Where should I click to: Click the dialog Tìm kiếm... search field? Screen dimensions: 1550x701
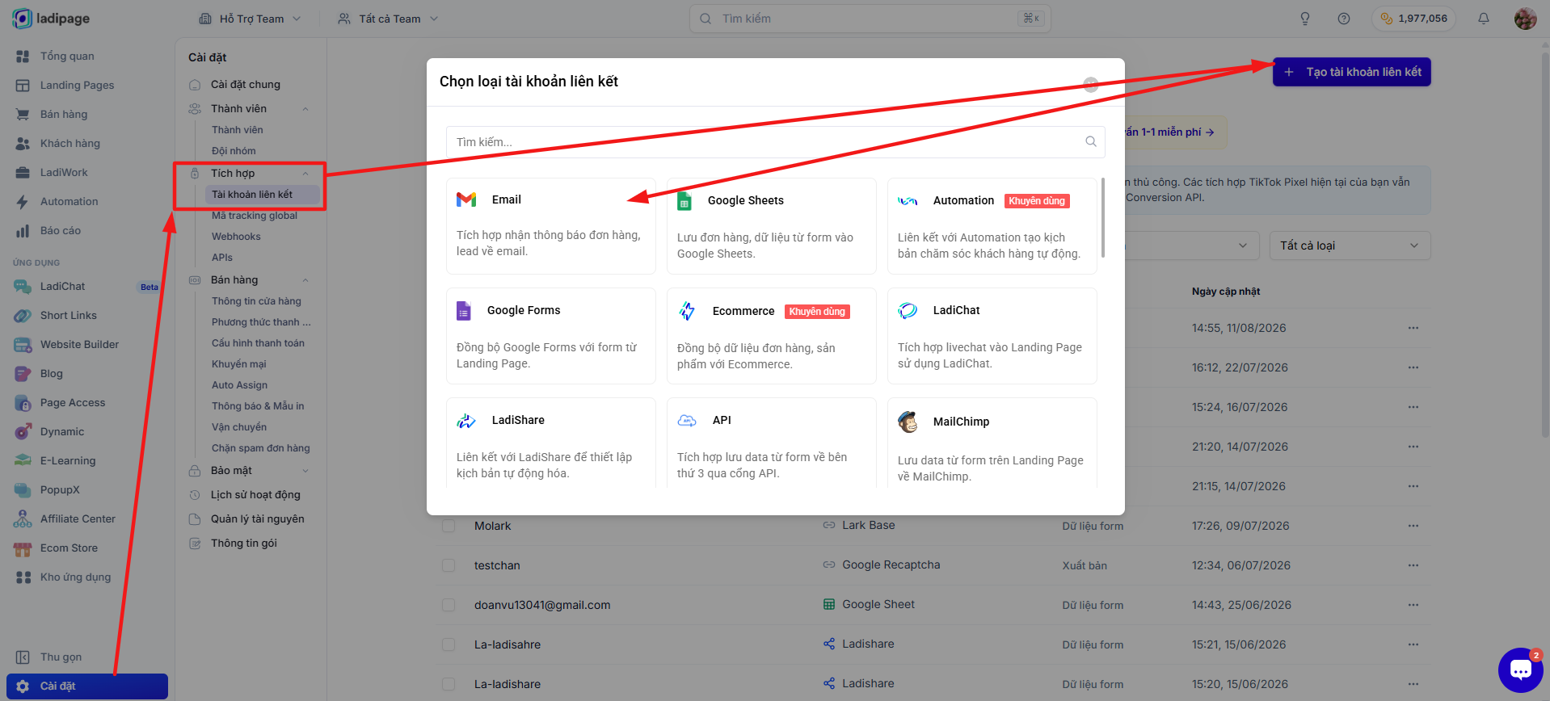tap(775, 141)
